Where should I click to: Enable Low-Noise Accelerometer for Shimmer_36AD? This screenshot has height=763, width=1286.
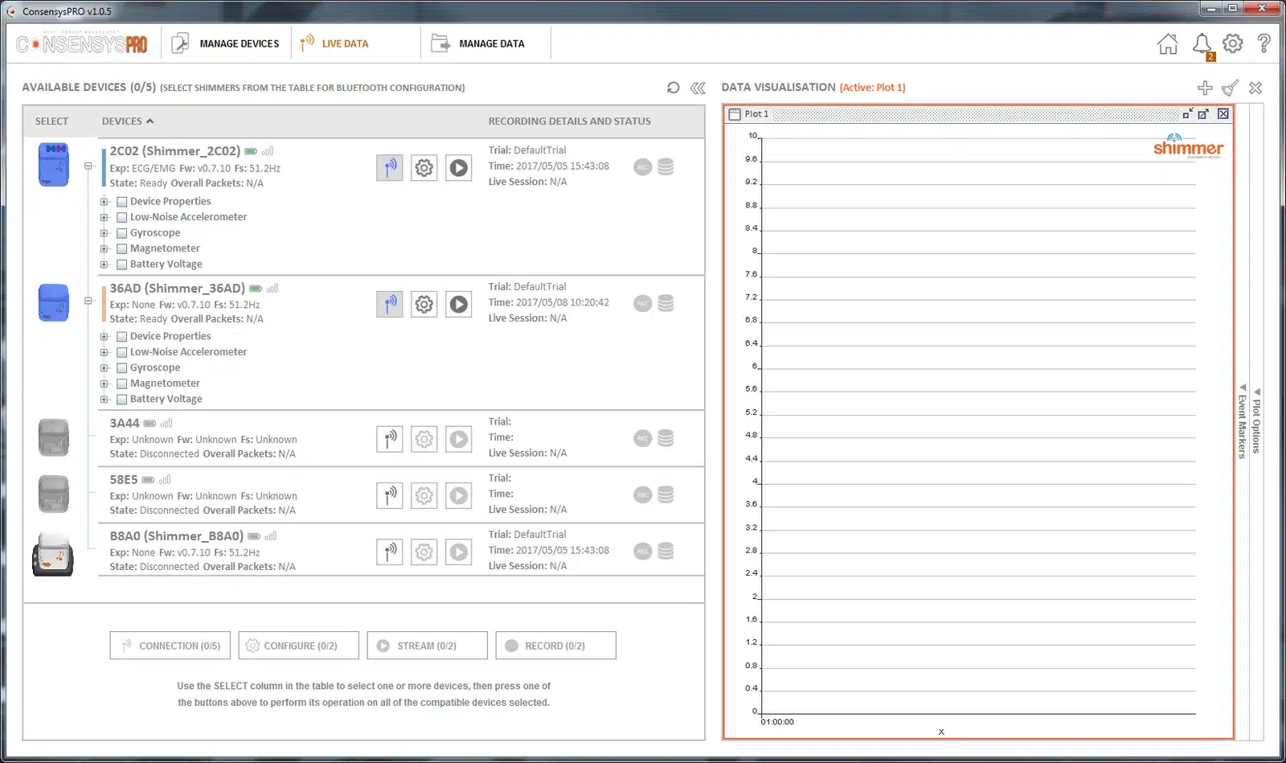tap(122, 352)
